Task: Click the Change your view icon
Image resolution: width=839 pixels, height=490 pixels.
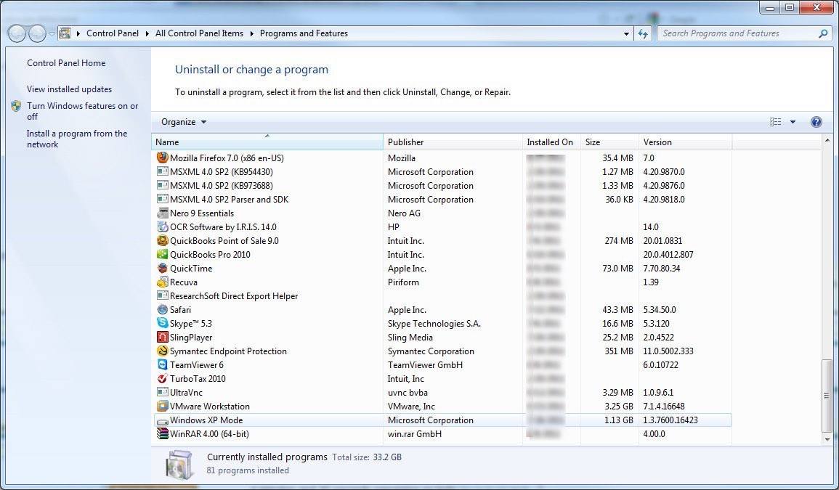Action: pyautogui.click(x=775, y=122)
